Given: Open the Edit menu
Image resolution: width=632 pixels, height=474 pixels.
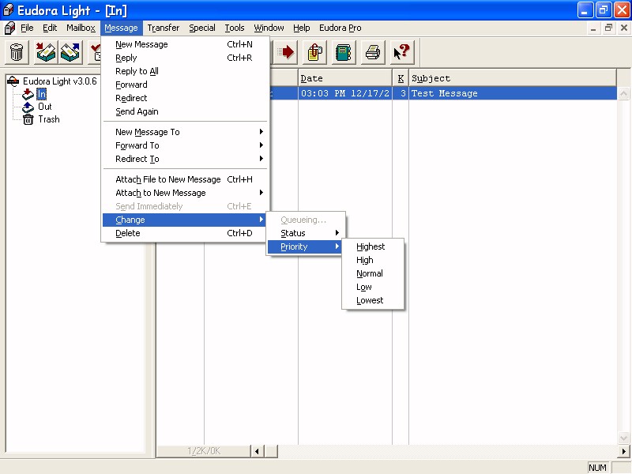Looking at the screenshot, I should point(50,28).
